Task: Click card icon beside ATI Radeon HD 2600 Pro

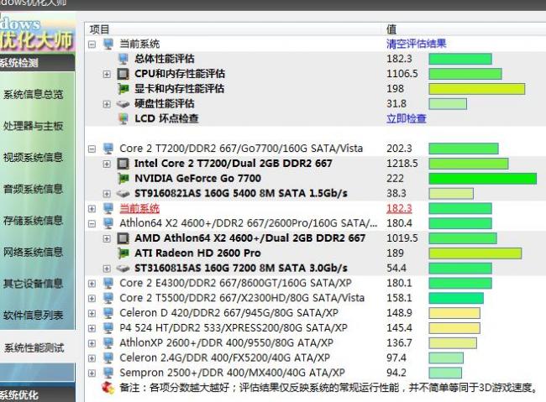Action: (x=123, y=253)
